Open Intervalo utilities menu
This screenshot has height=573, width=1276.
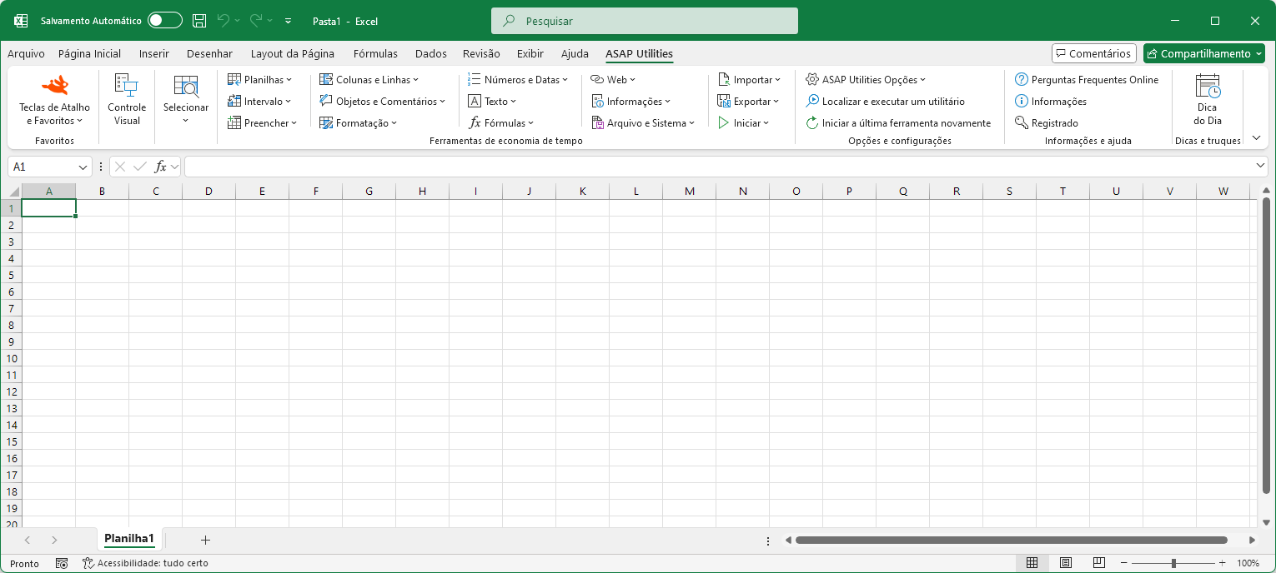pyautogui.click(x=259, y=102)
